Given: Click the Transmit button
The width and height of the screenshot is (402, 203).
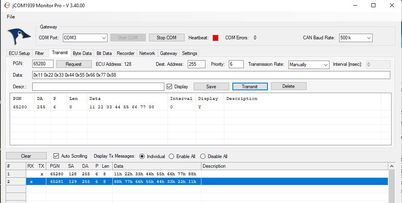Looking at the screenshot, I should (250, 86).
